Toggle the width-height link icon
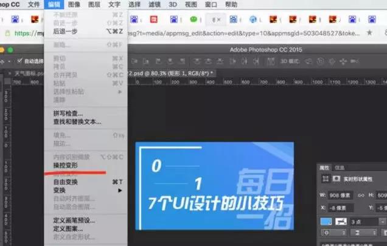The width and height of the screenshot is (387, 246). coord(361,195)
